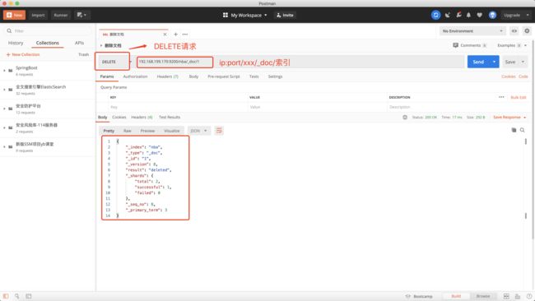
Task: Open the Save dropdown arrow
Action: click(x=523, y=62)
